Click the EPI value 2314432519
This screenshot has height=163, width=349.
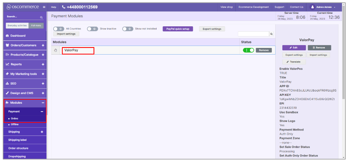click(289, 108)
